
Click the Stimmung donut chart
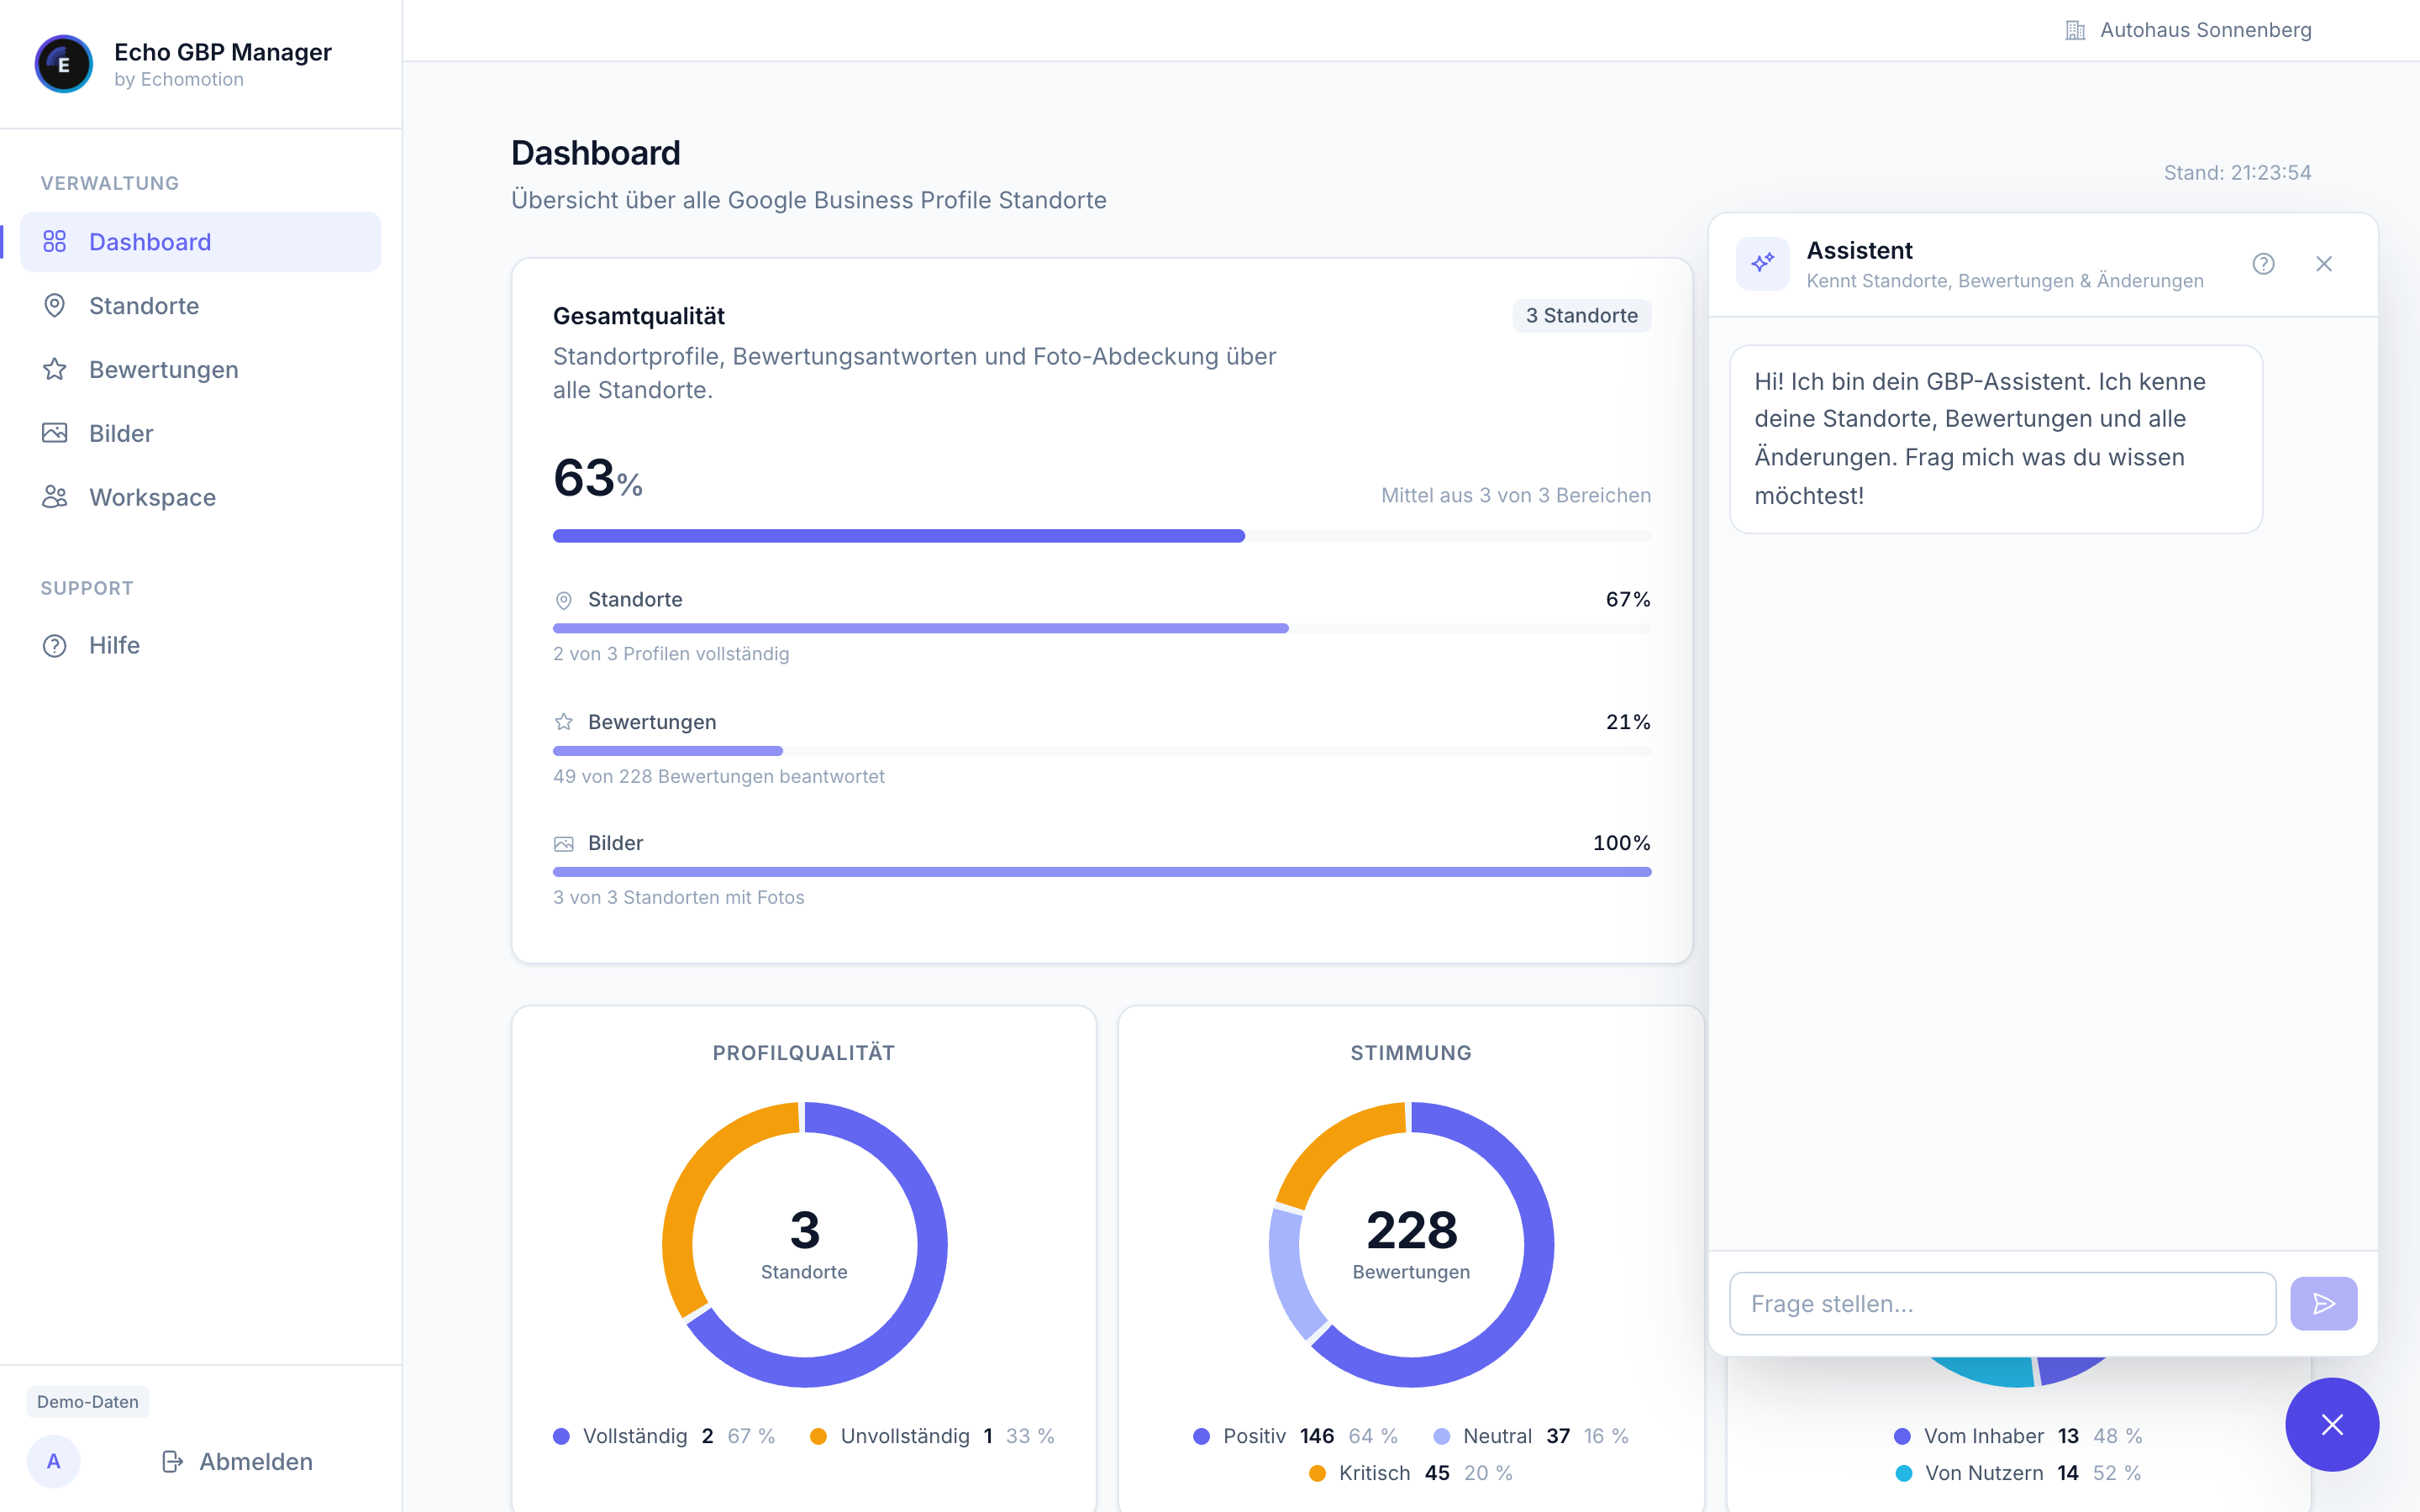coord(1411,1244)
